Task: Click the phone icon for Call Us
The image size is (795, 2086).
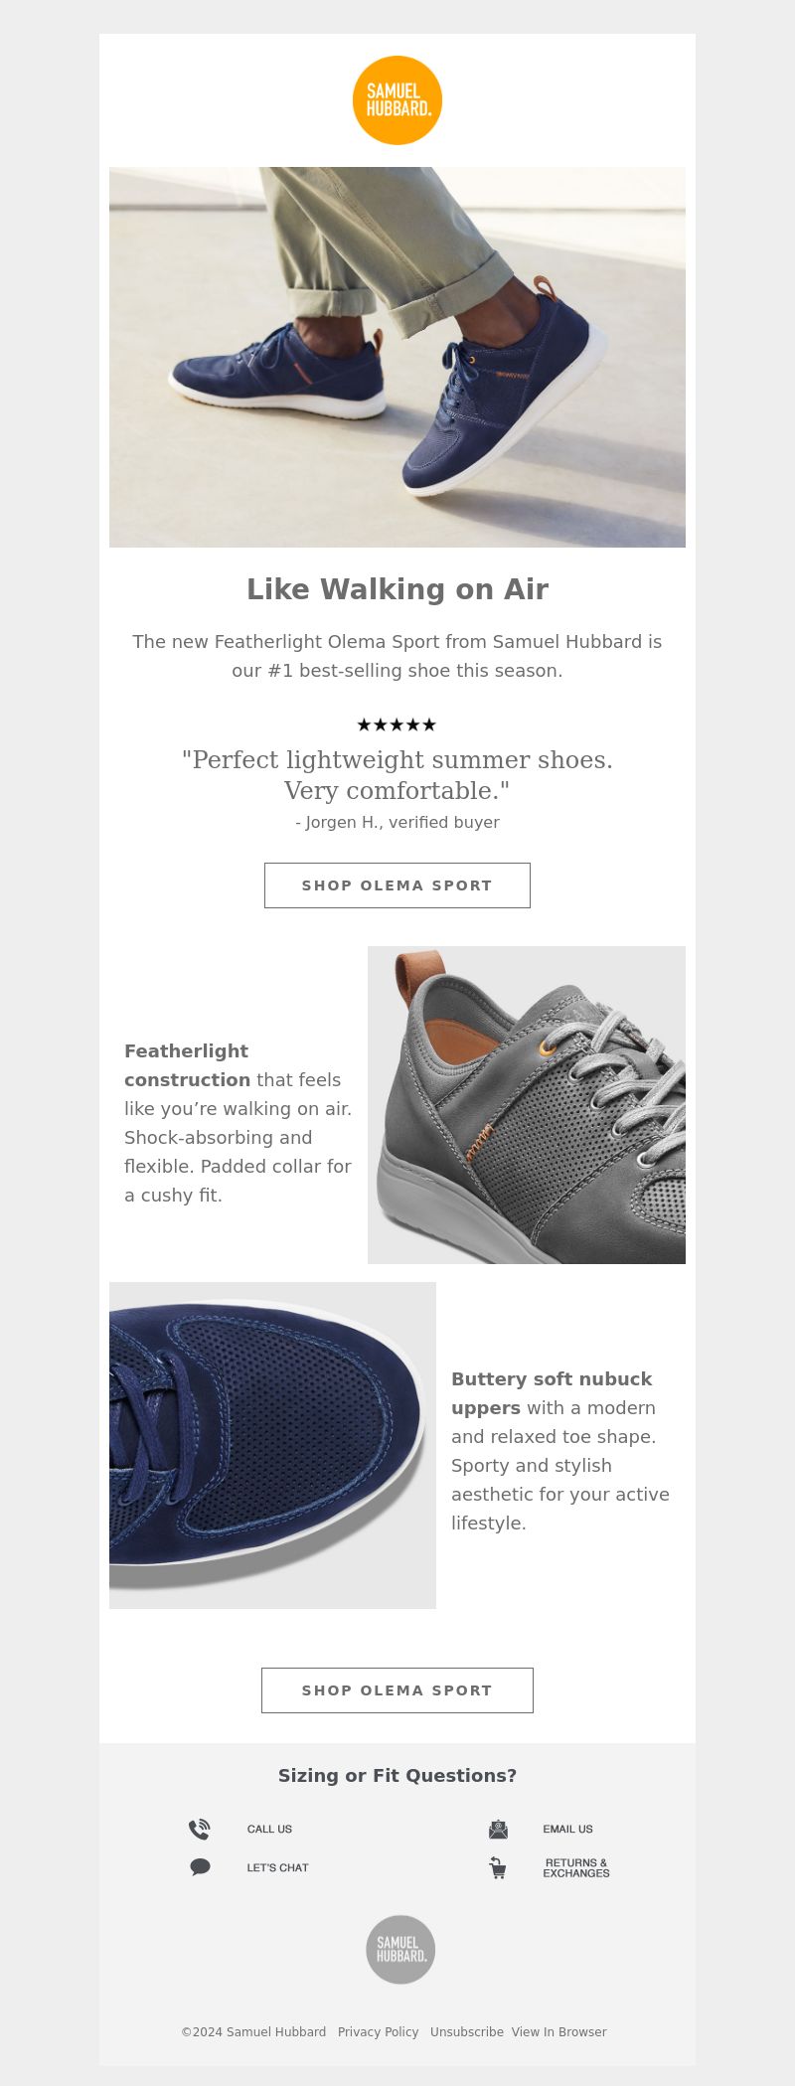Action: tap(200, 1829)
